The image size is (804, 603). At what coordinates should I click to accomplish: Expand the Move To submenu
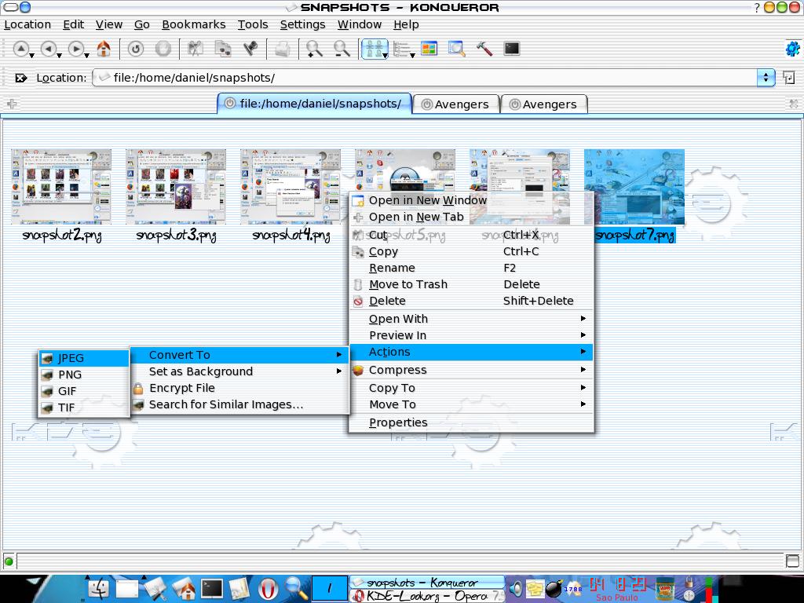[471, 404]
